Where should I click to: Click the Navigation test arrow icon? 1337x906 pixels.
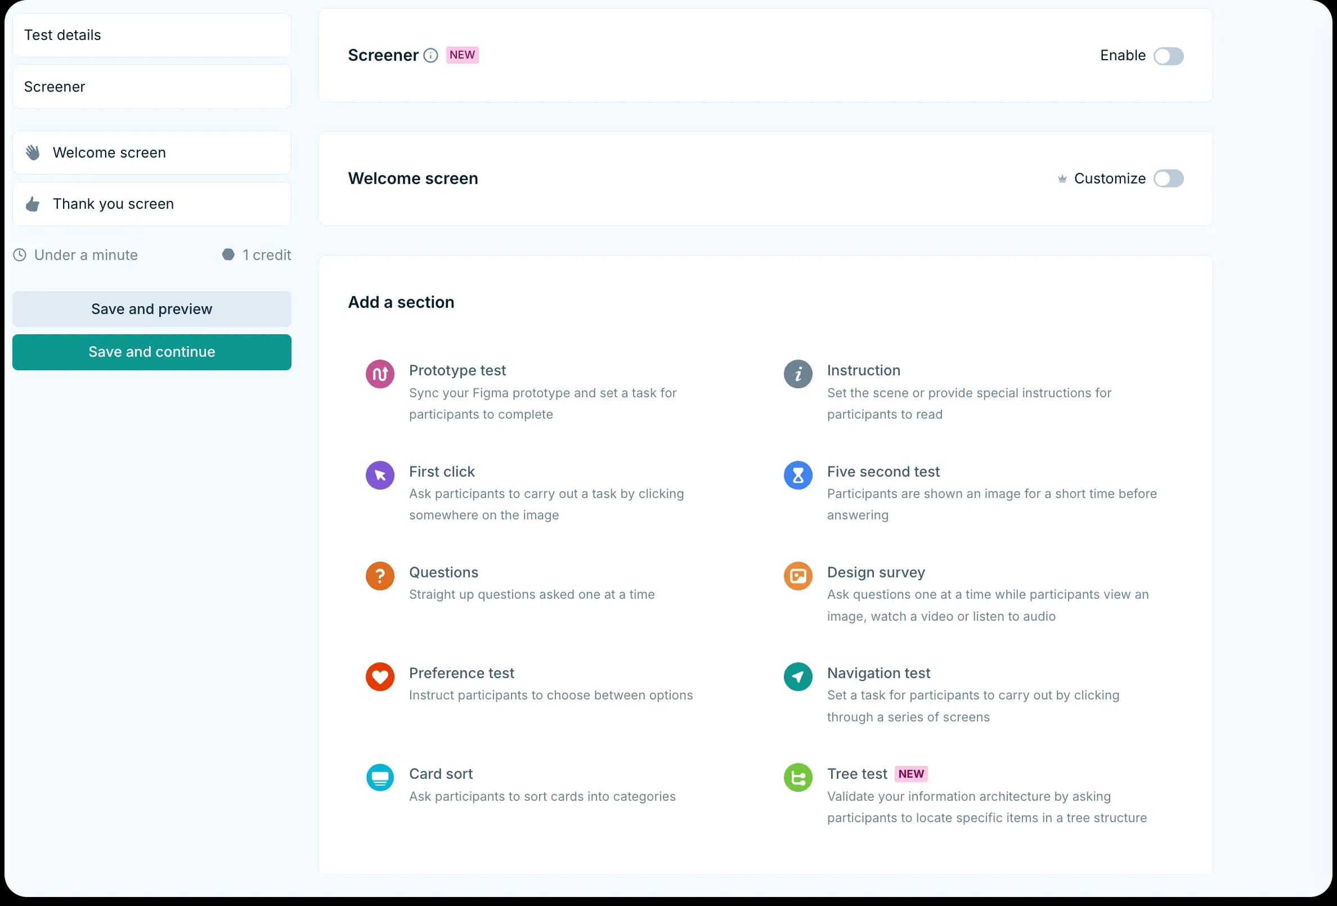[x=797, y=676]
